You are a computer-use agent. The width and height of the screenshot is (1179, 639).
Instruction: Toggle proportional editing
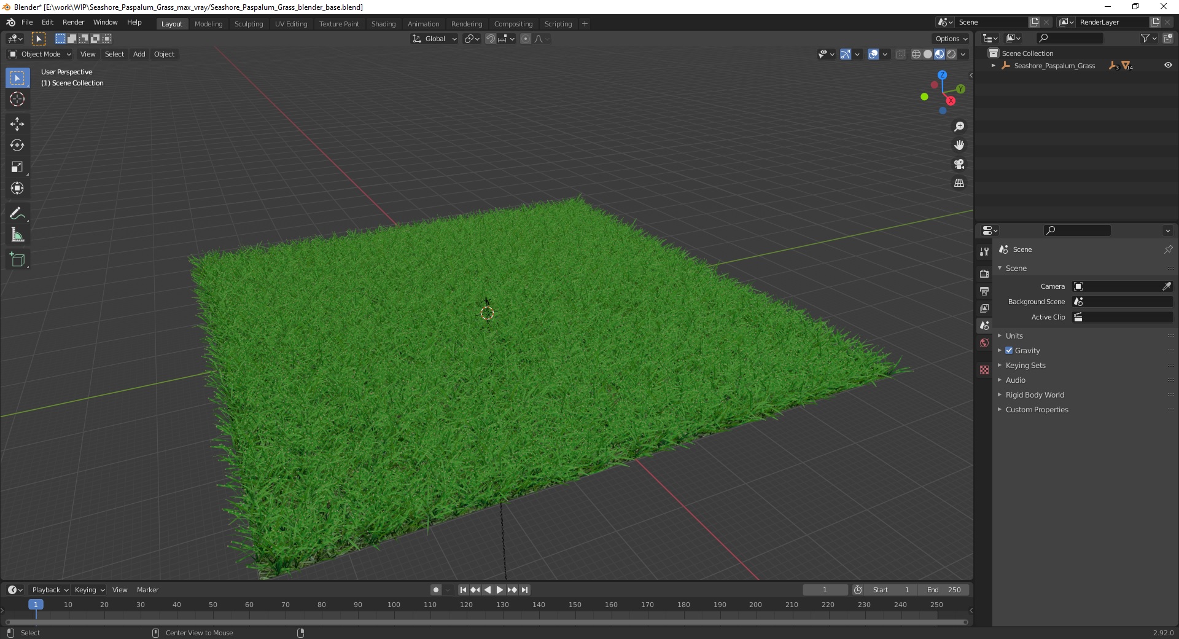[526, 39]
